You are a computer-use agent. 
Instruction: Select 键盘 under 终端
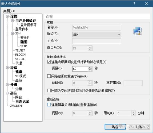coord(19,72)
